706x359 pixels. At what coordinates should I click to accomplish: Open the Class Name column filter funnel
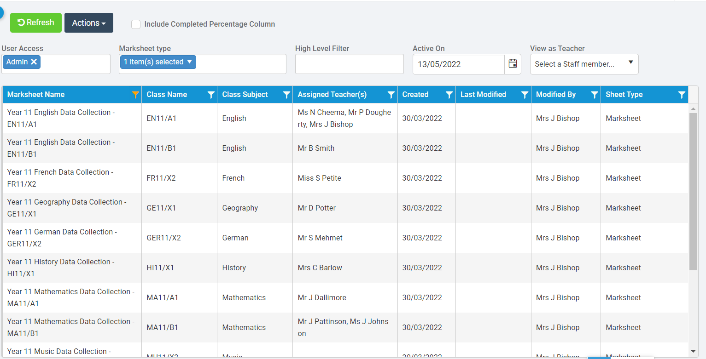(211, 94)
